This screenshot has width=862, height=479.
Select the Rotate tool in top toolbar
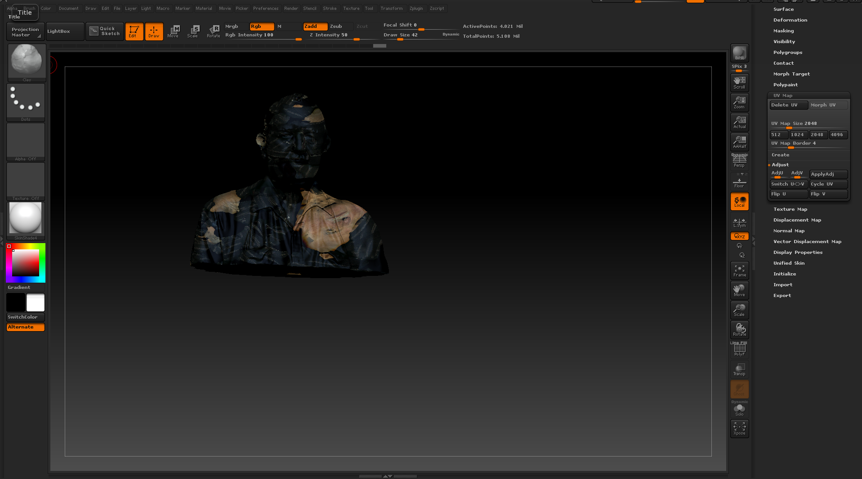click(214, 31)
